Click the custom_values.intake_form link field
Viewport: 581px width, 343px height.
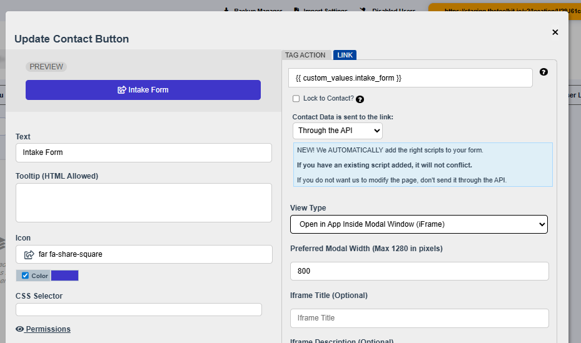(x=410, y=77)
